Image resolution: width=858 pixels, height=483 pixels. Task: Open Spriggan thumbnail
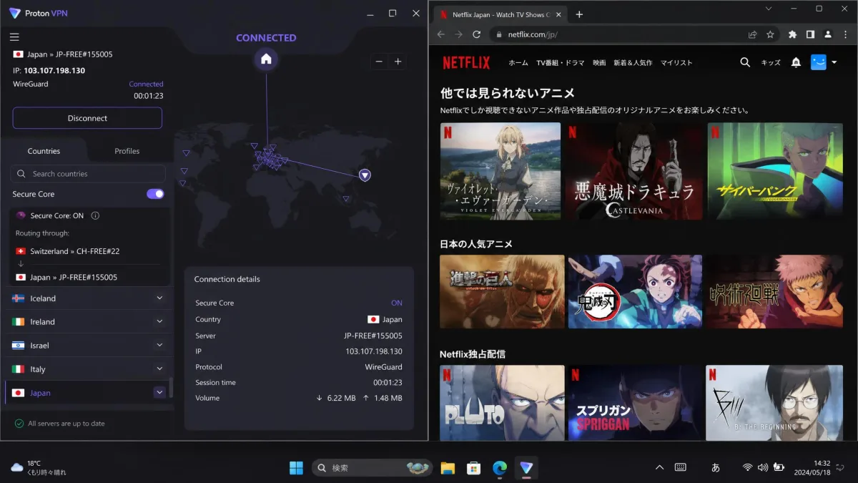tap(635, 403)
